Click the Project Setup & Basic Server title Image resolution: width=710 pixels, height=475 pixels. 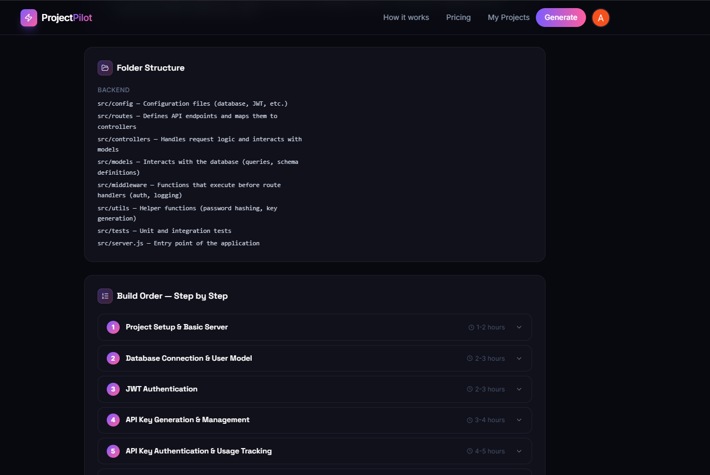pyautogui.click(x=177, y=327)
